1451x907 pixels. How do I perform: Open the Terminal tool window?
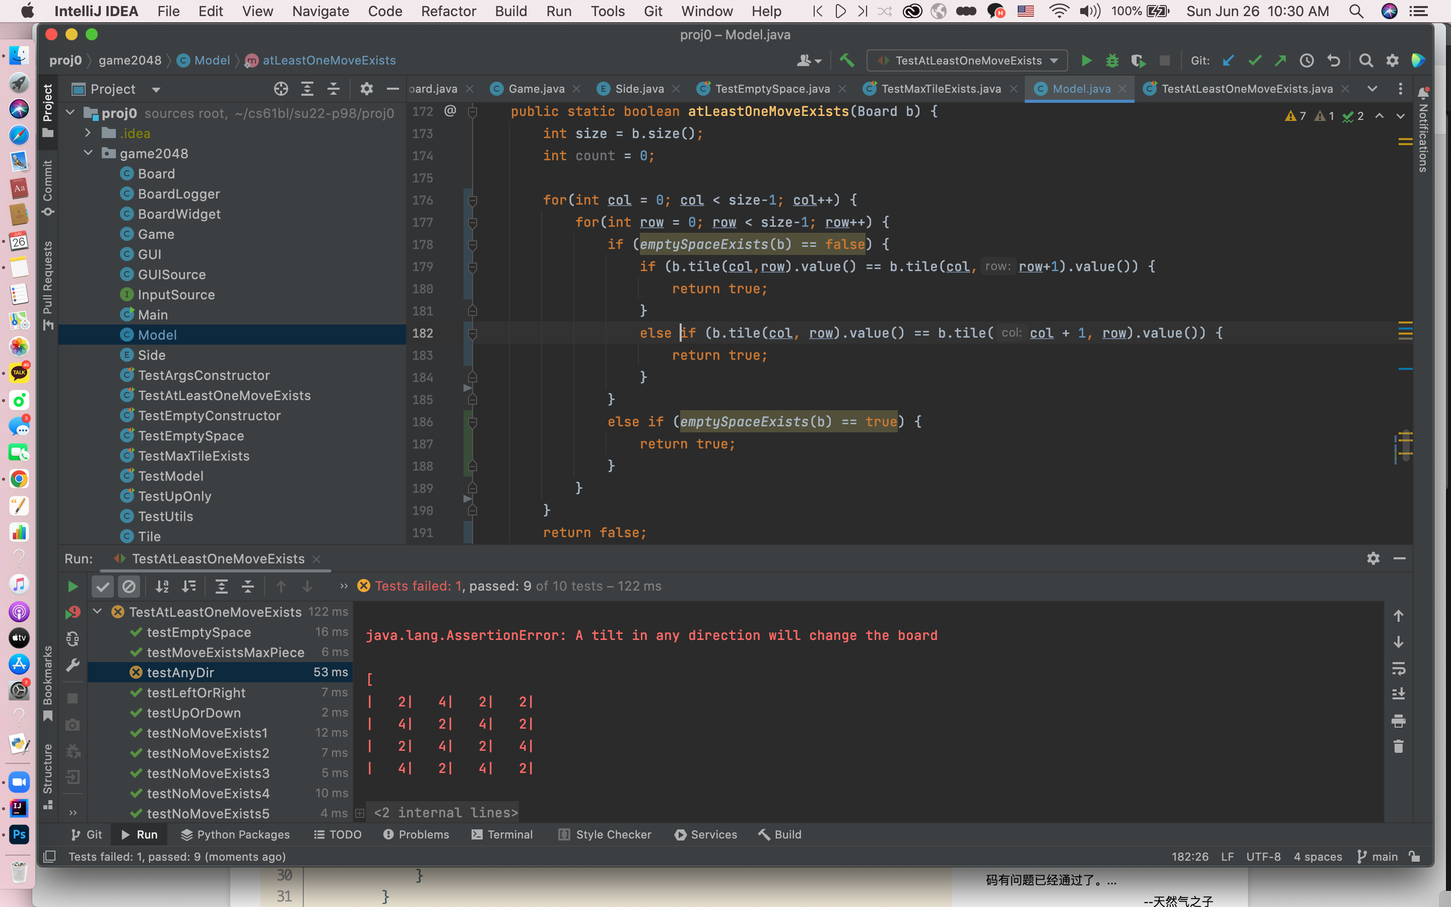[502, 834]
